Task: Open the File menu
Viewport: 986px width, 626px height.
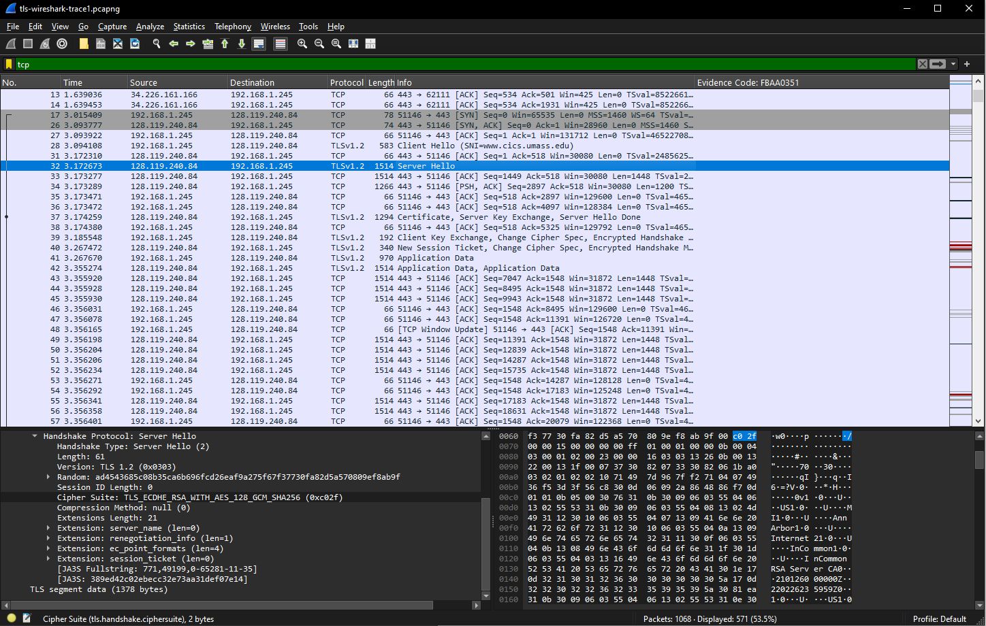Action: [x=12, y=27]
